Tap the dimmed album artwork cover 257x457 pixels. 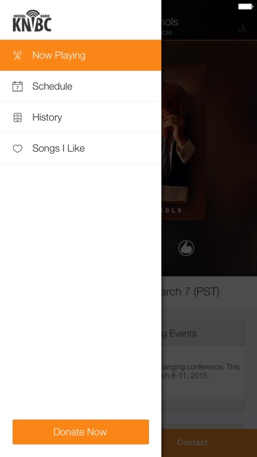184,143
